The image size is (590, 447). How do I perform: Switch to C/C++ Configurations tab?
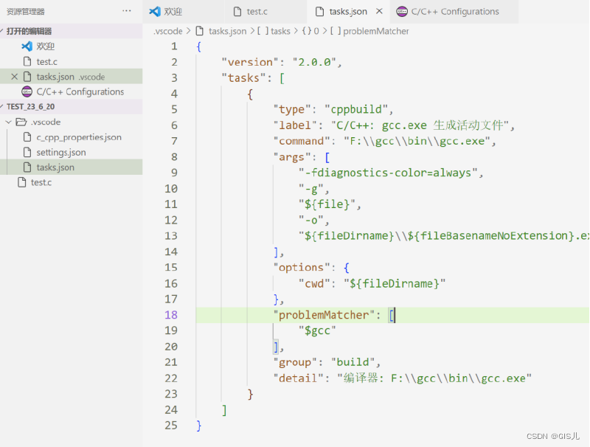point(454,12)
